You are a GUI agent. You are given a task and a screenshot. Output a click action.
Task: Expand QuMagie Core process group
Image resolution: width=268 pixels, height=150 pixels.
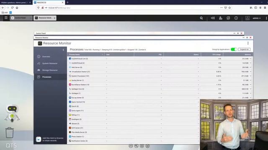point(250,89)
